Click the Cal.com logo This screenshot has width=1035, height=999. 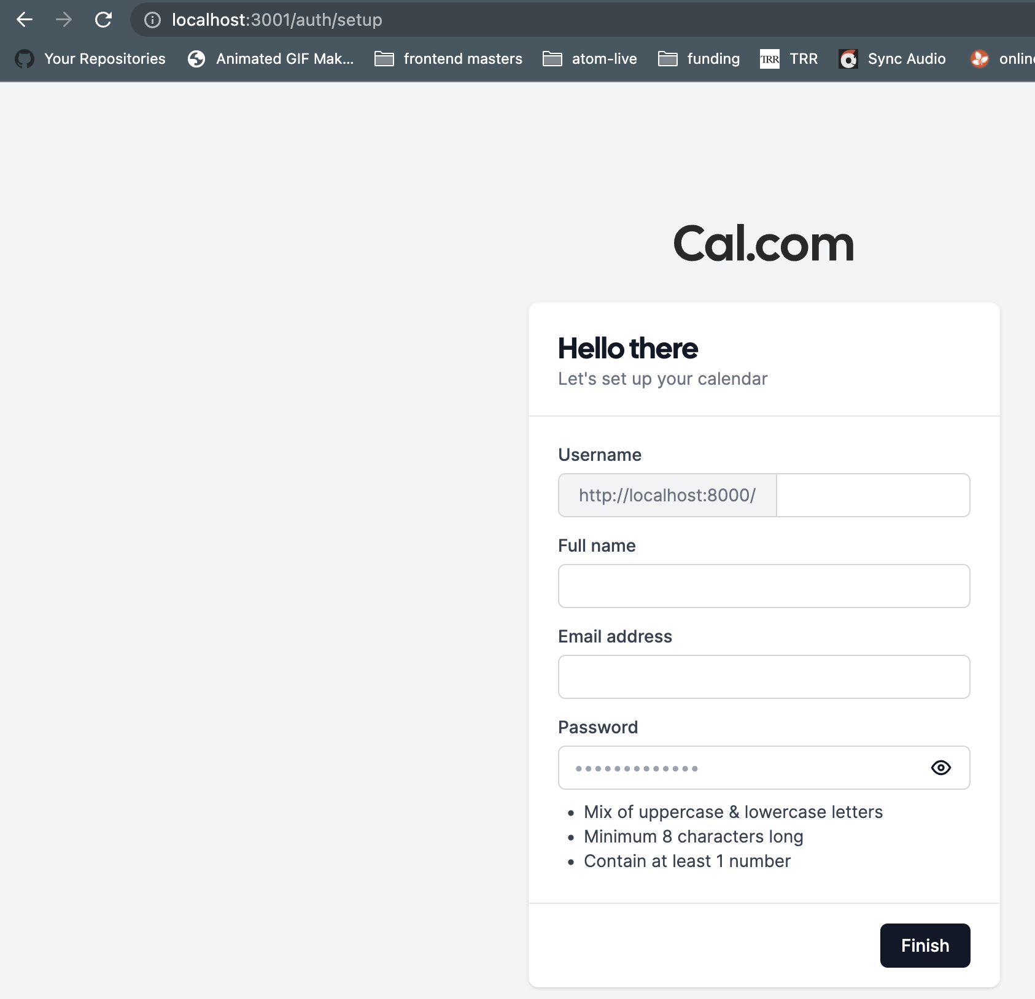(x=763, y=243)
